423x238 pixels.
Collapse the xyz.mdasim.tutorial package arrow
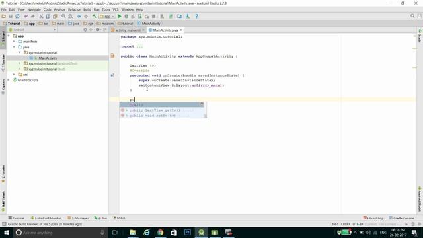click(x=20, y=52)
